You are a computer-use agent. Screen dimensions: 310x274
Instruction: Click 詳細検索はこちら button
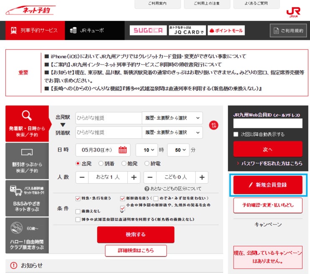point(136,251)
